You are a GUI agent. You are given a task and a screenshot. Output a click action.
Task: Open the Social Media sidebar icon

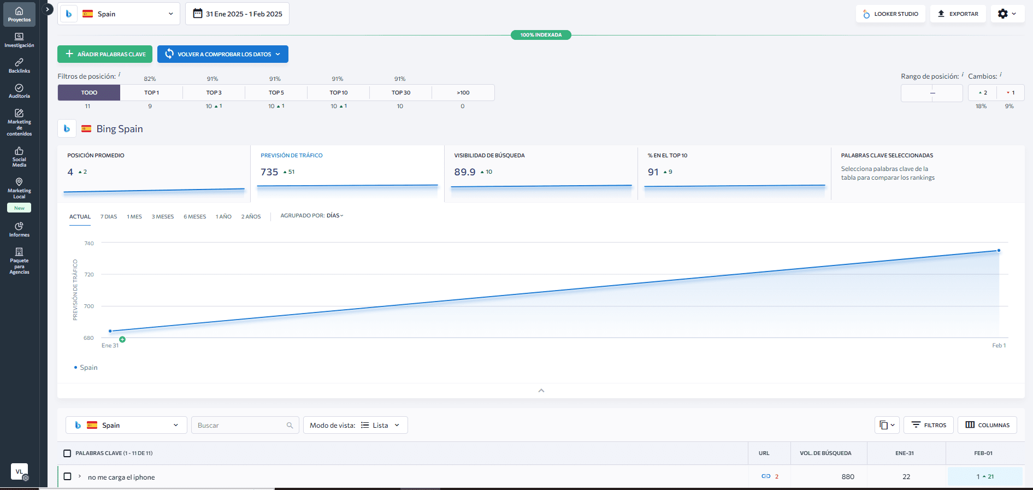tap(19, 156)
